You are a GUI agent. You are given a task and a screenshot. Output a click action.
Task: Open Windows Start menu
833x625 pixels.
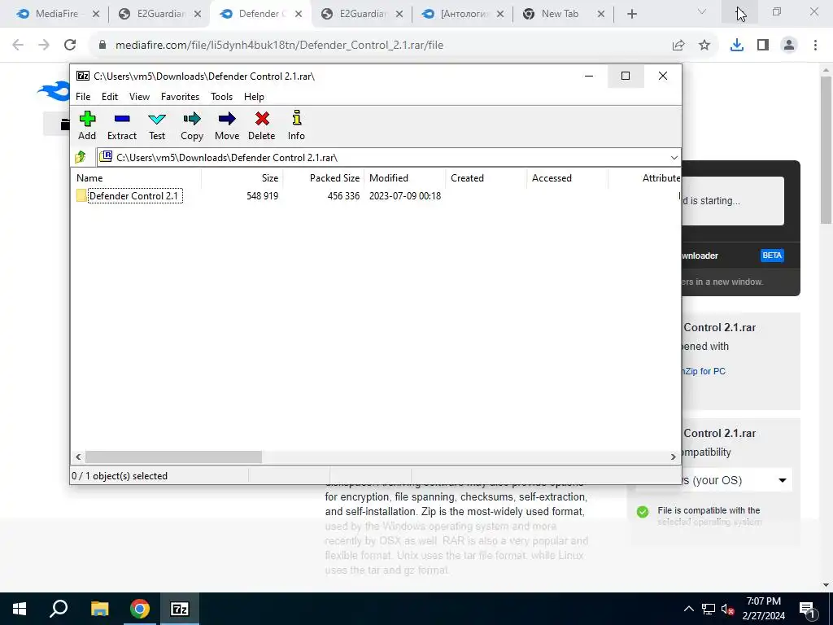(x=20, y=609)
